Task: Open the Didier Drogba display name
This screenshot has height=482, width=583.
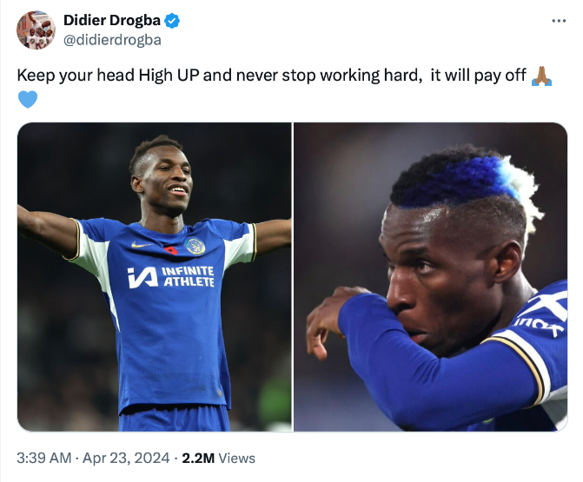Action: point(112,21)
